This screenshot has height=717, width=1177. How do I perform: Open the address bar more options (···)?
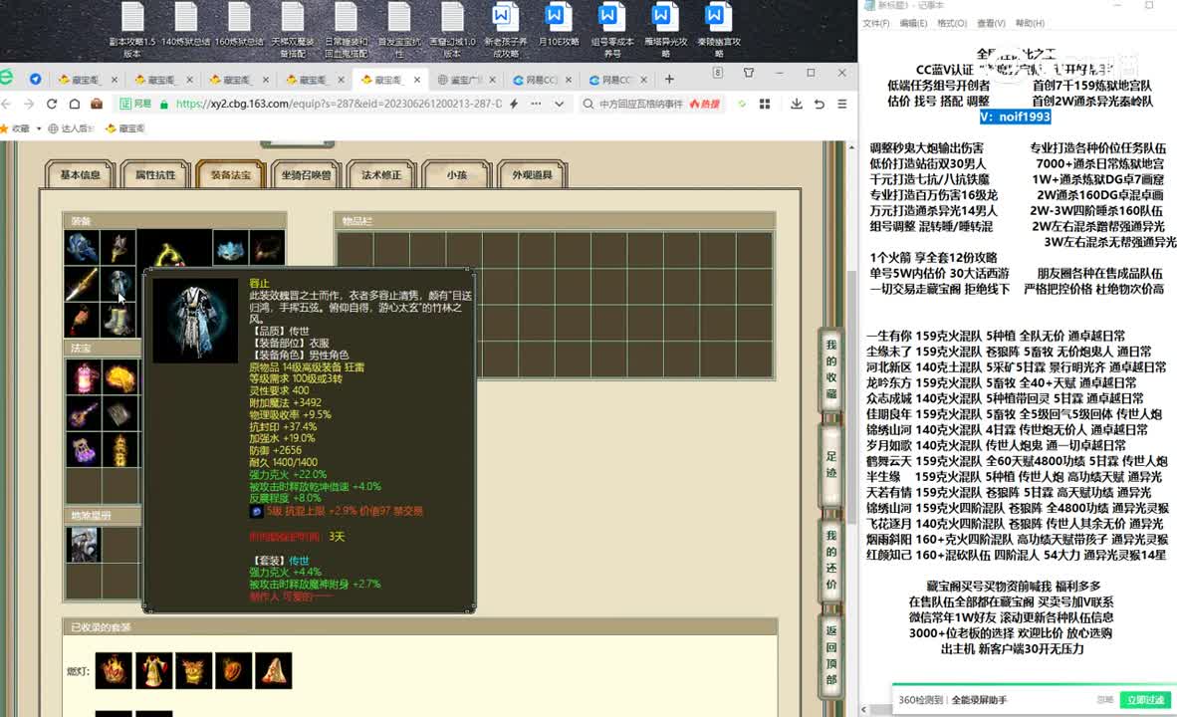pos(536,104)
